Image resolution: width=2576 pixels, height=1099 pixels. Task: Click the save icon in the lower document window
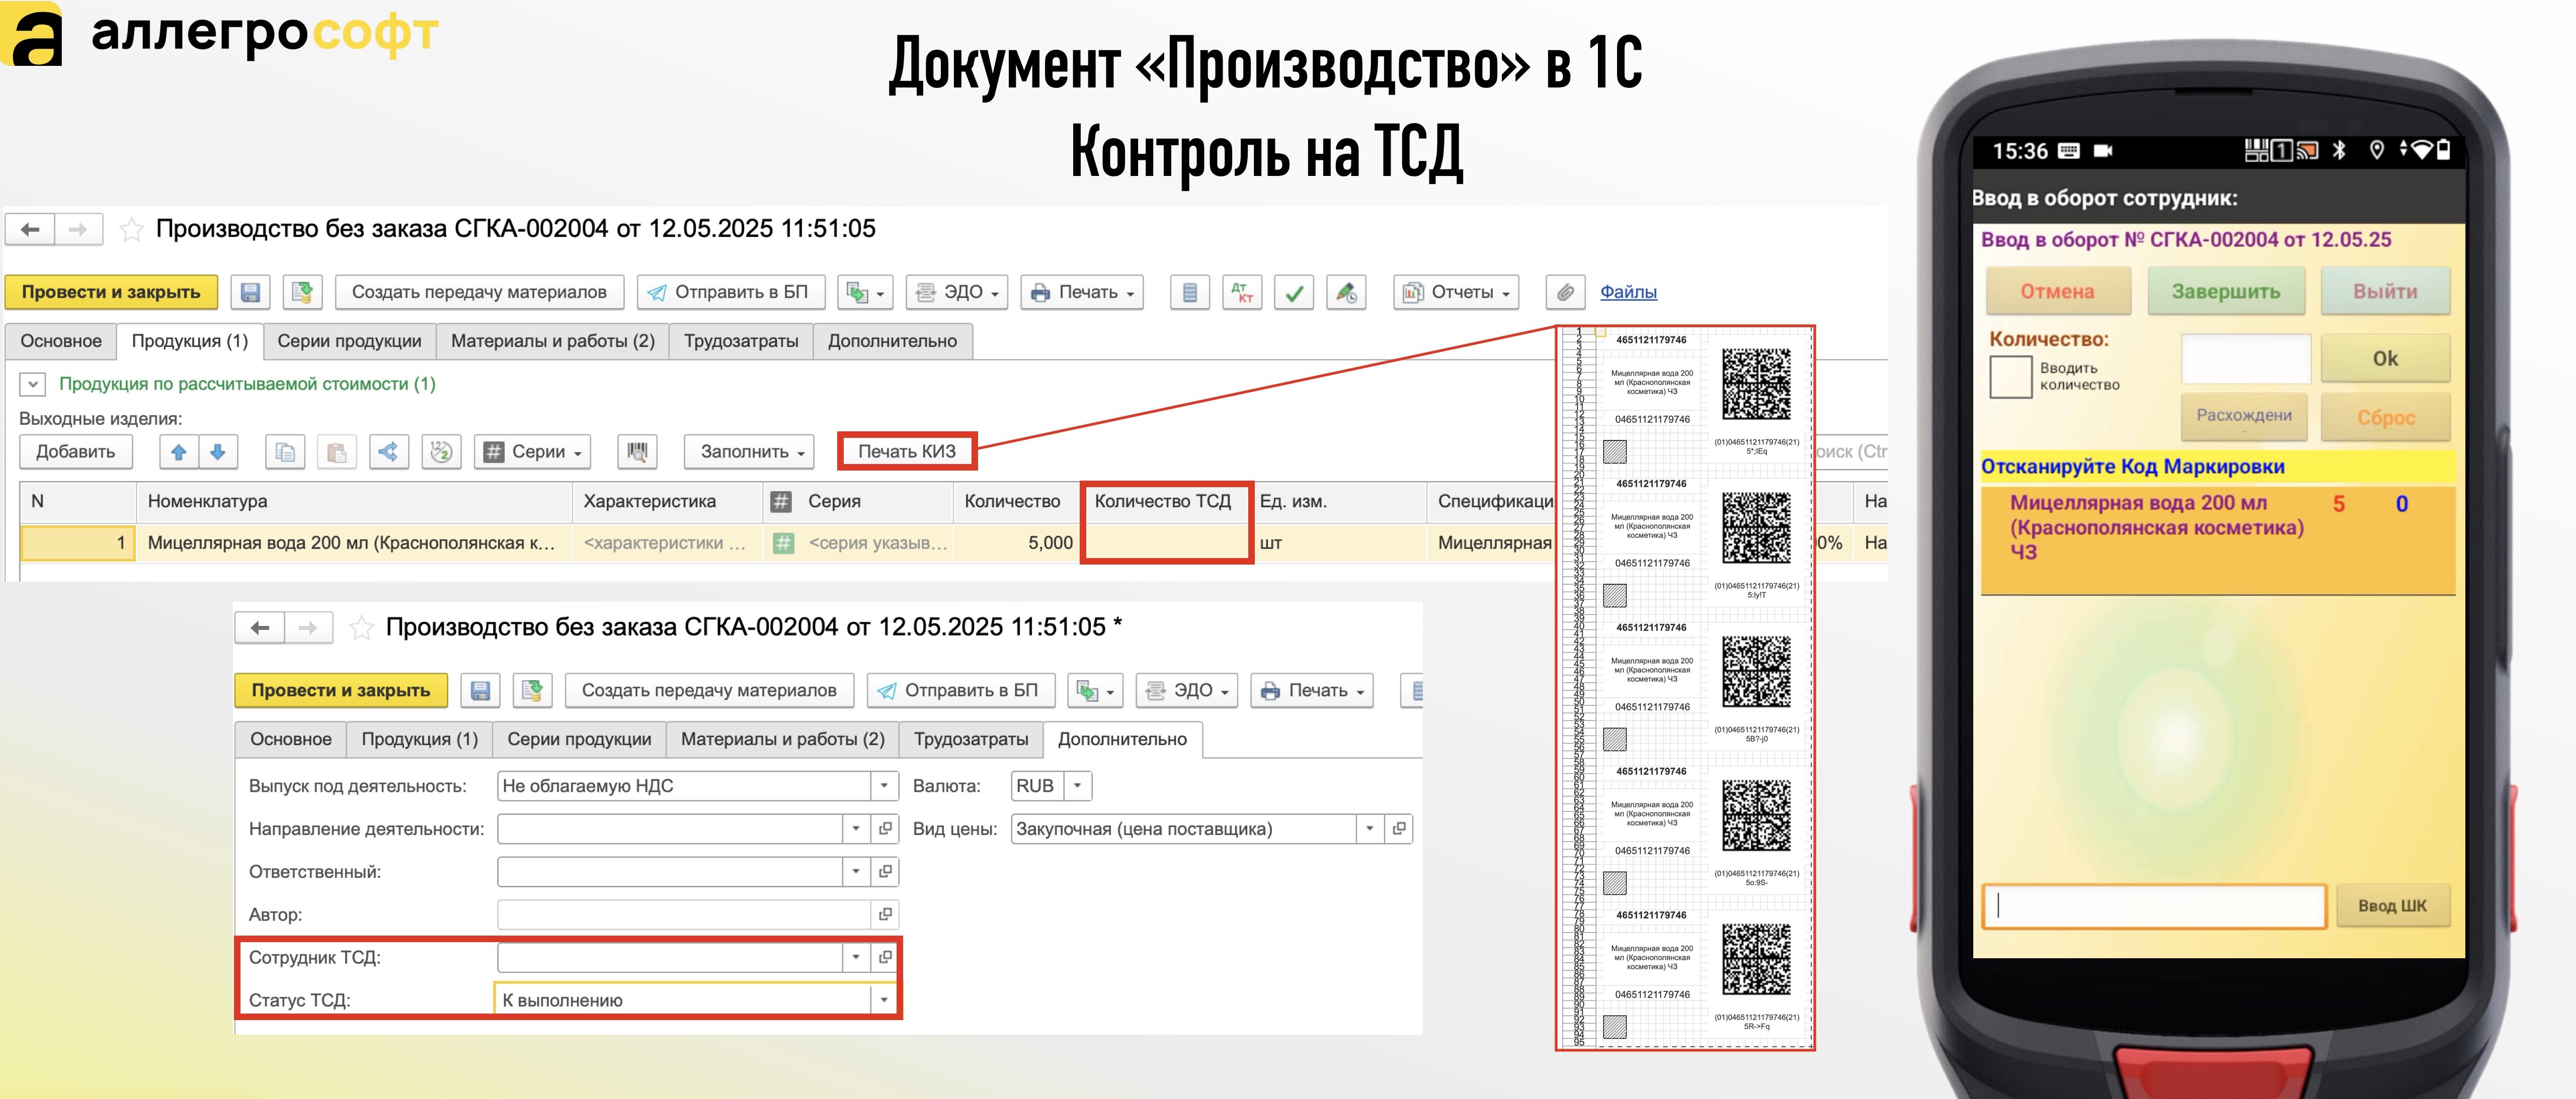480,690
